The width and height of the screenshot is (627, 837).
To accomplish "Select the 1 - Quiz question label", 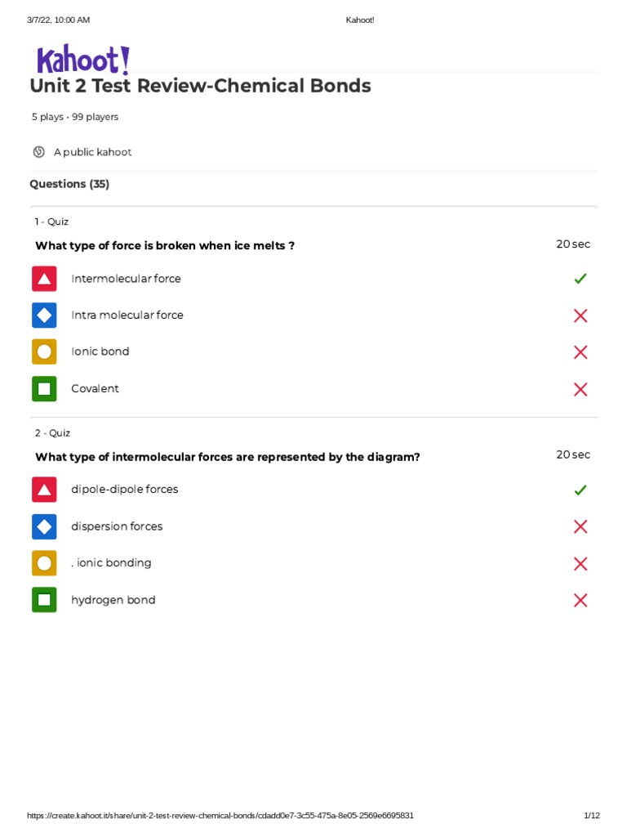I will click(x=51, y=222).
